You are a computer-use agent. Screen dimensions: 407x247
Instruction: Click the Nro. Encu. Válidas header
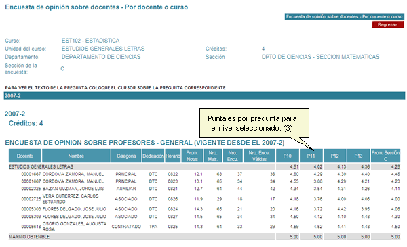click(x=259, y=156)
